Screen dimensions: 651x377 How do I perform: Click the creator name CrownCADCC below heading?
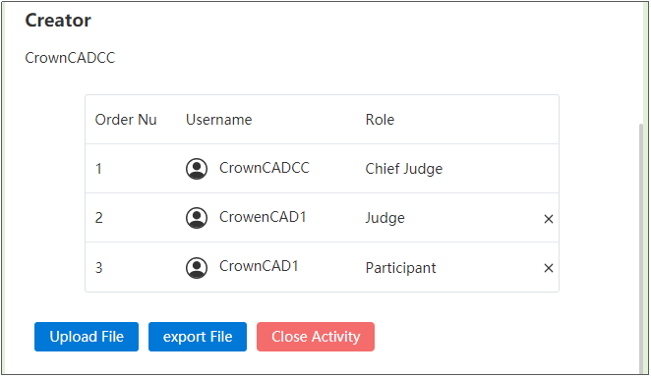point(70,58)
